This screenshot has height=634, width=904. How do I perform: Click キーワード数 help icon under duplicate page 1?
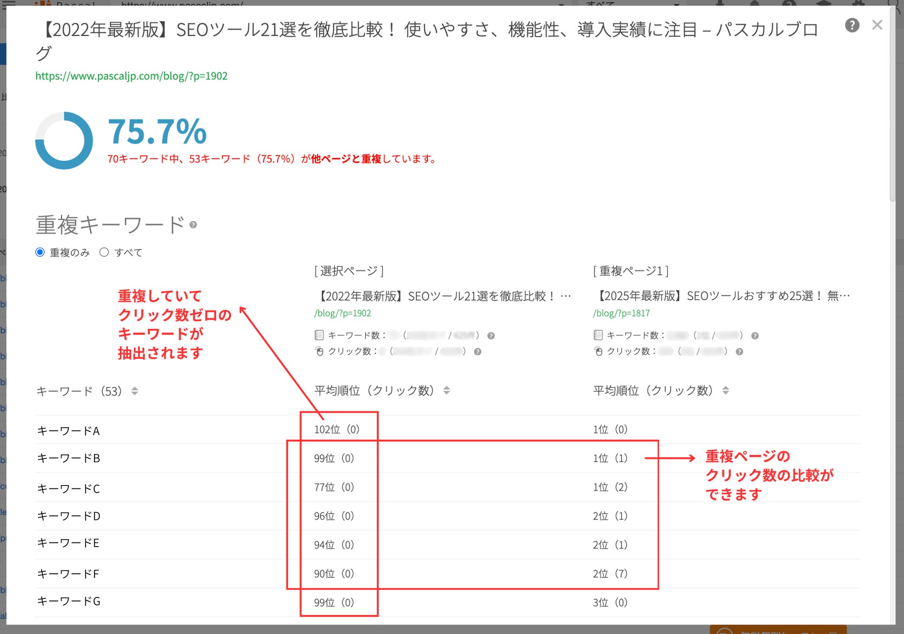click(755, 336)
